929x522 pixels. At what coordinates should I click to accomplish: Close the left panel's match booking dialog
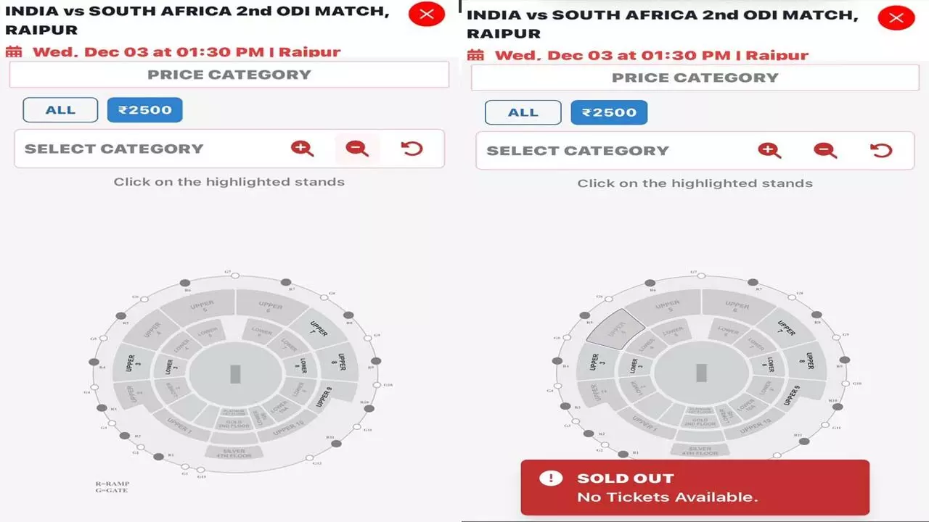(427, 14)
